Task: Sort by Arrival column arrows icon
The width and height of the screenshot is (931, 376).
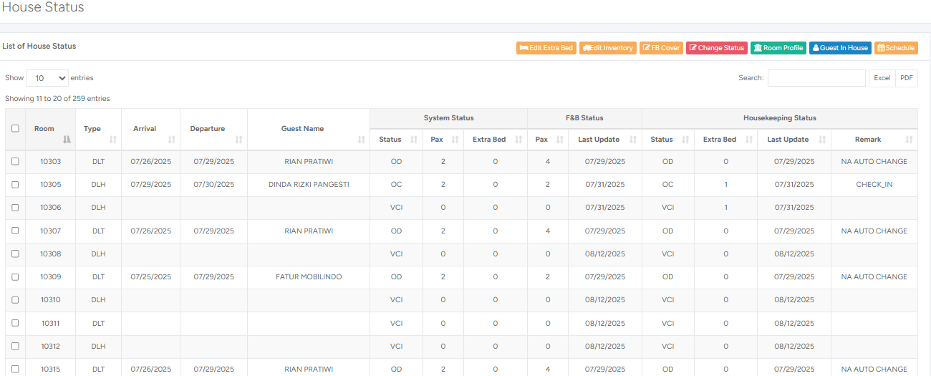Action: [171, 140]
